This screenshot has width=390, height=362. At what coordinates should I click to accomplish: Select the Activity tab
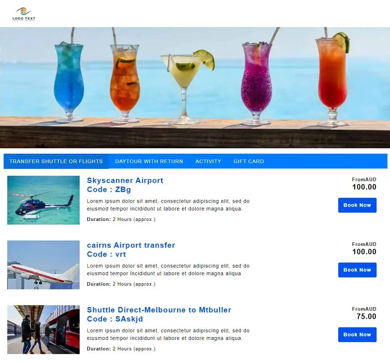point(208,161)
